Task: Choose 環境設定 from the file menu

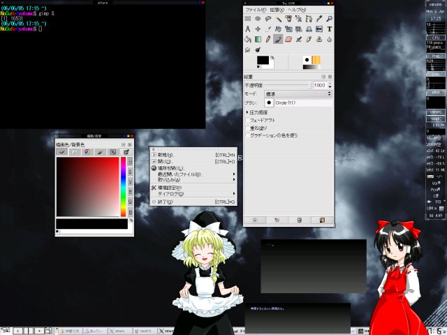Action: point(193,188)
